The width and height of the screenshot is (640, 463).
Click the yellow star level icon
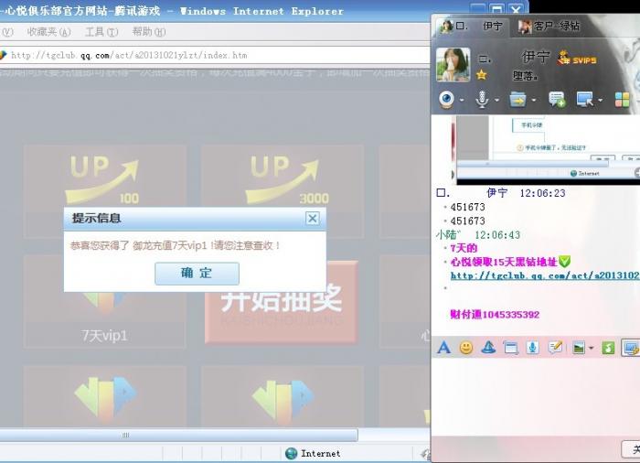pyautogui.click(x=482, y=75)
